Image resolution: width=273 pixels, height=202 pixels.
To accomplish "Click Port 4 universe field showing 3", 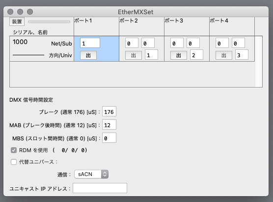I will [242, 55].
